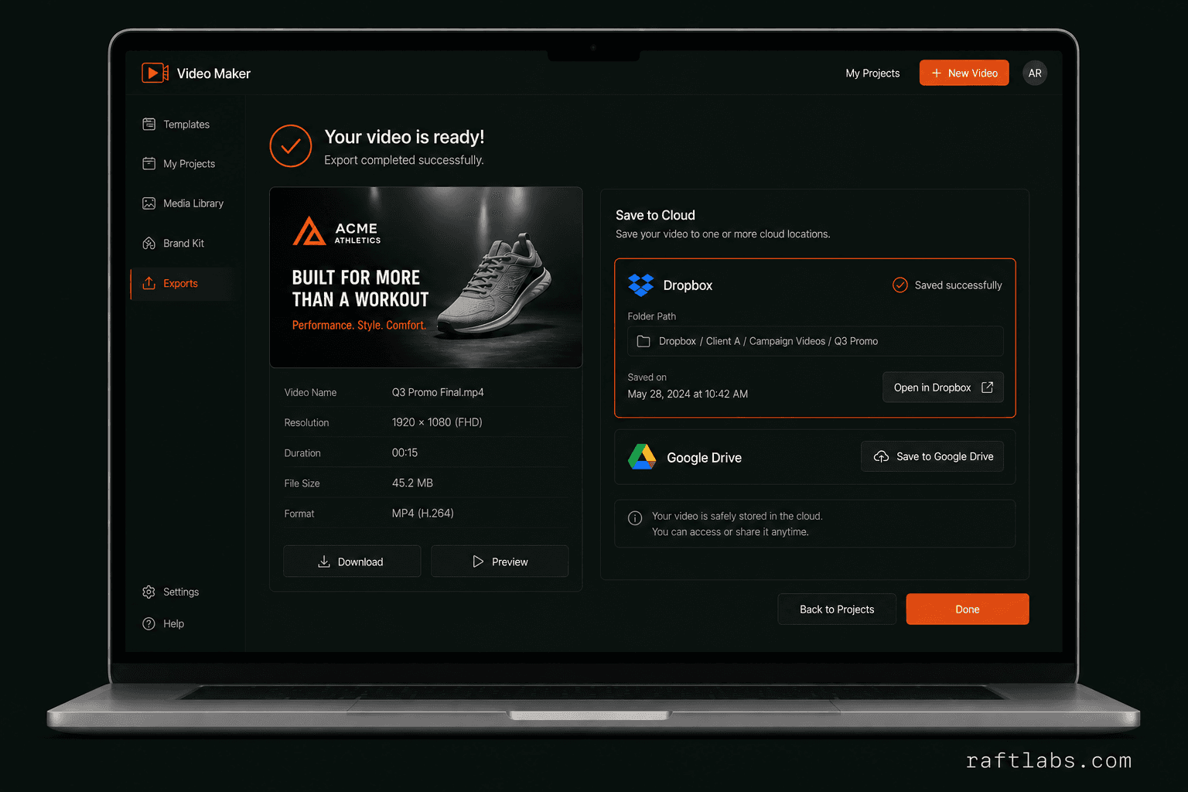Click the Dropbox logo icon
The width and height of the screenshot is (1188, 792).
pyautogui.click(x=641, y=285)
